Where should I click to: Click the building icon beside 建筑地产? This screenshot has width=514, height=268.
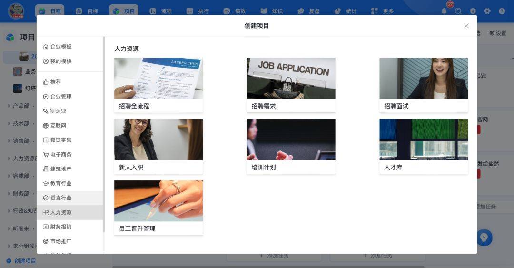pyautogui.click(x=46, y=169)
